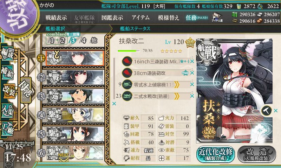This screenshot has height=168, width=281.
Task: Unequip 零式水上偵察機11型 via its X
Action: tap(192, 84)
